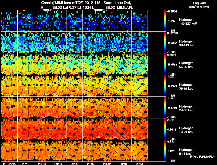Click the 0.3533 colorbar value
217x165 pixels.
(x=172, y=55)
